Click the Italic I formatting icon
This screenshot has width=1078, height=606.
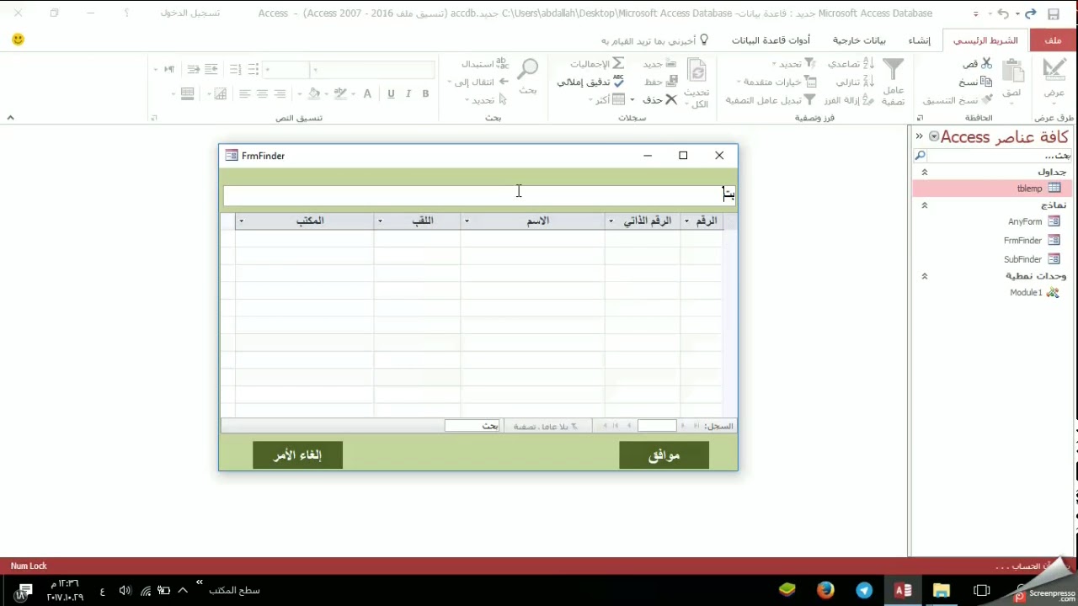(408, 93)
